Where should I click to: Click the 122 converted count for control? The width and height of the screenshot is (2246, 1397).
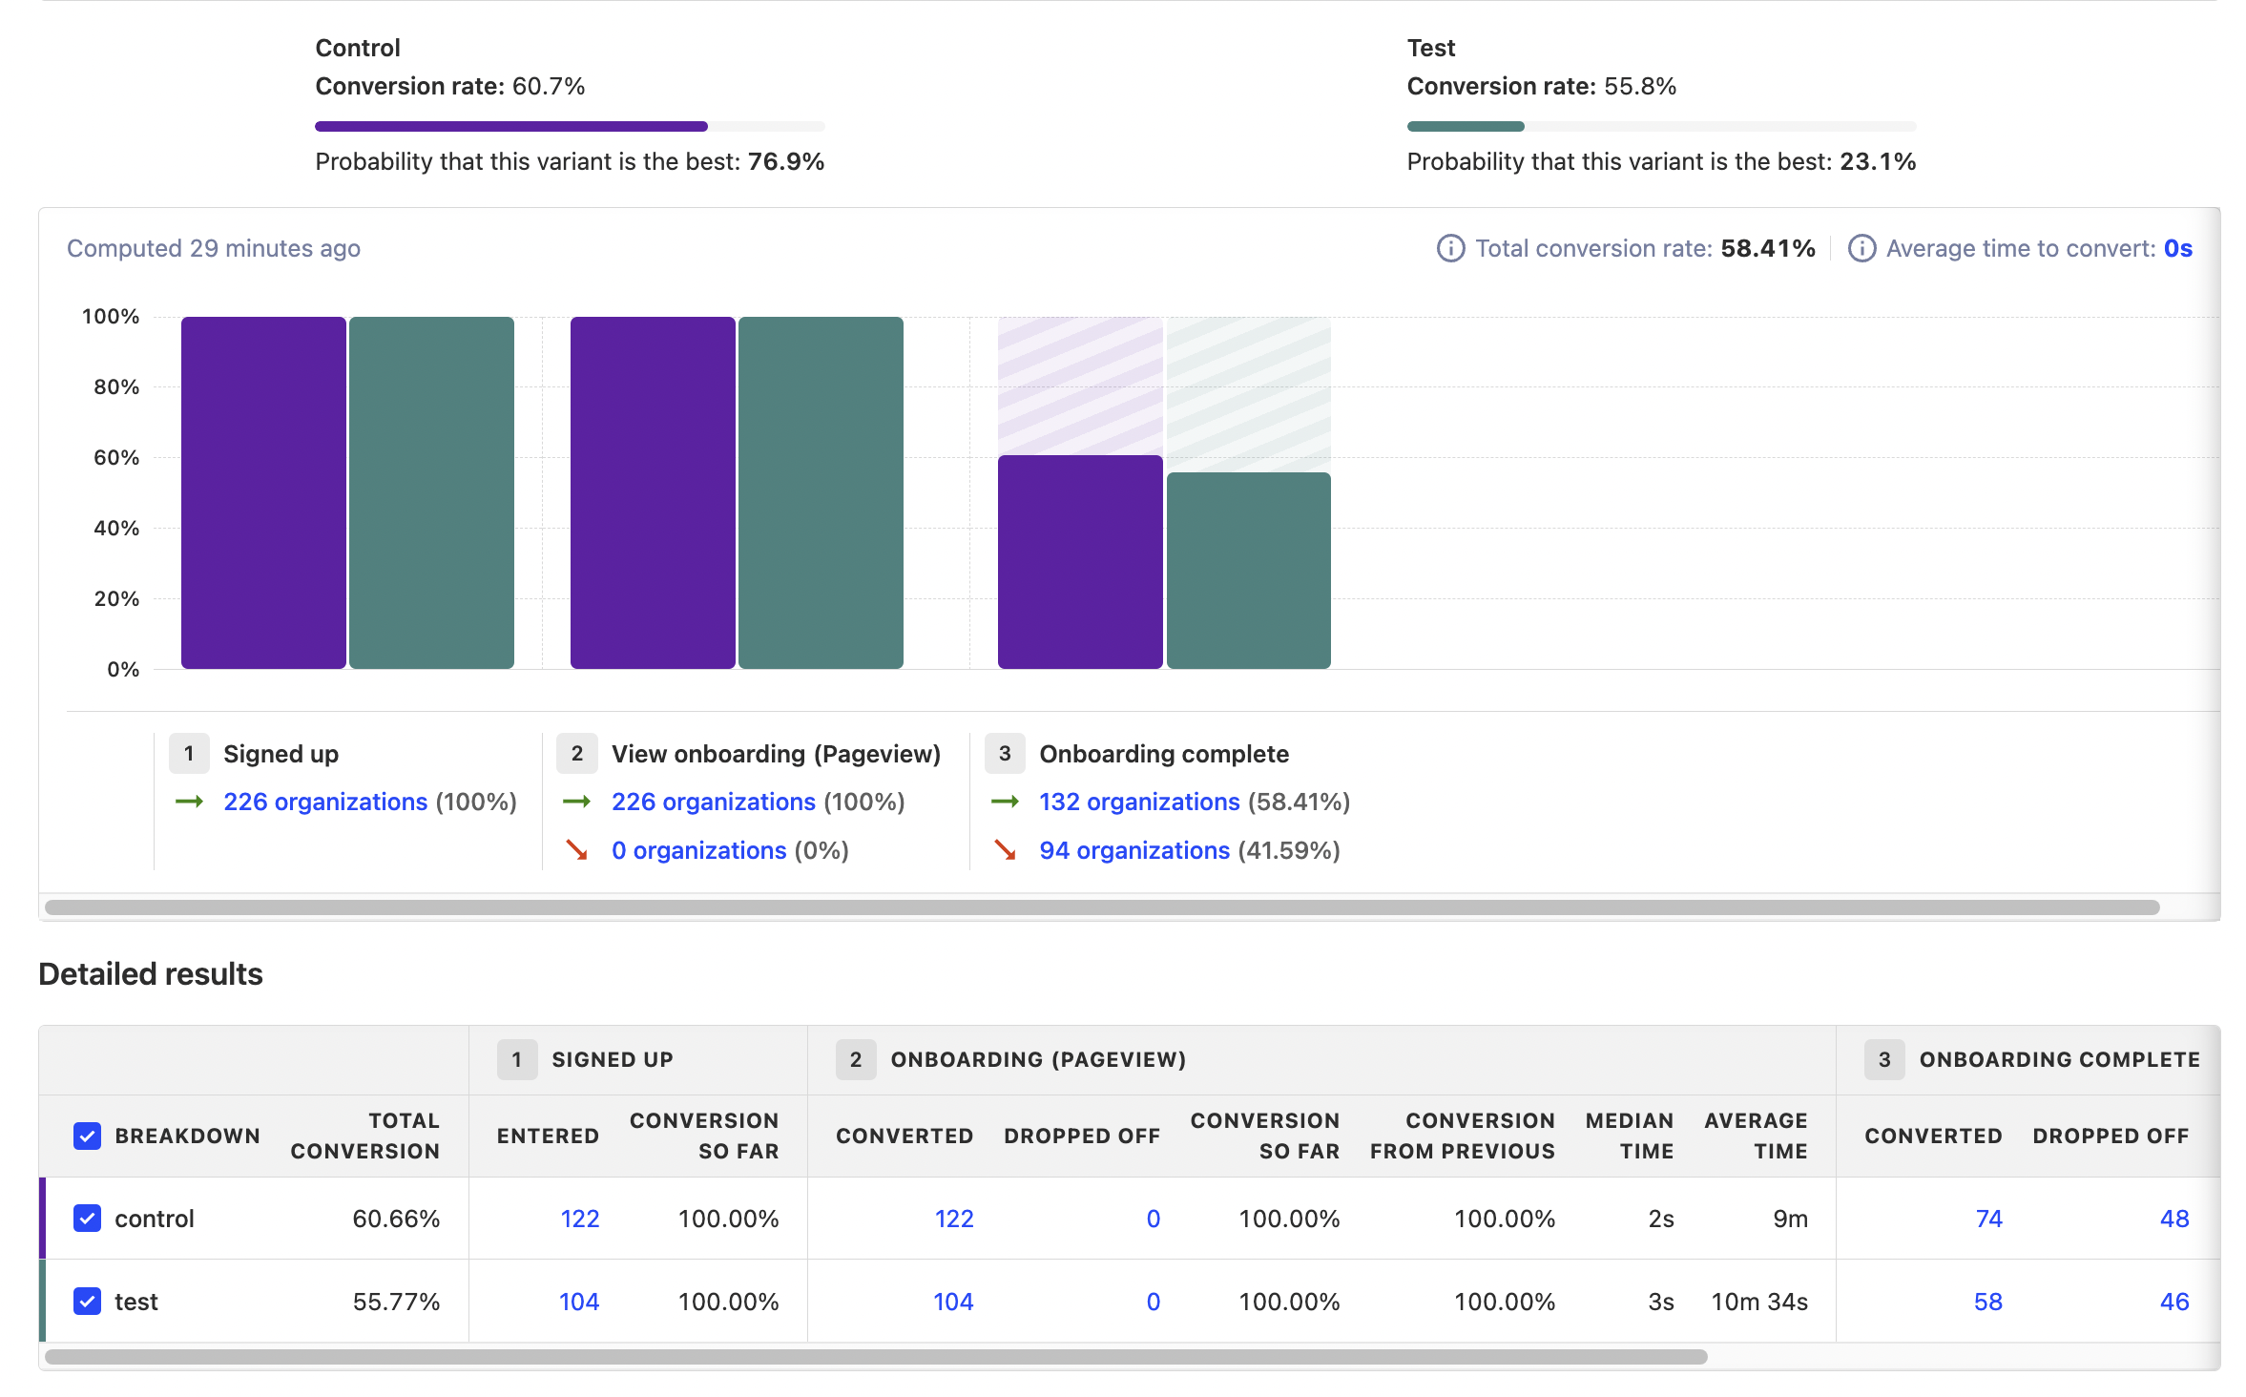pos(953,1218)
